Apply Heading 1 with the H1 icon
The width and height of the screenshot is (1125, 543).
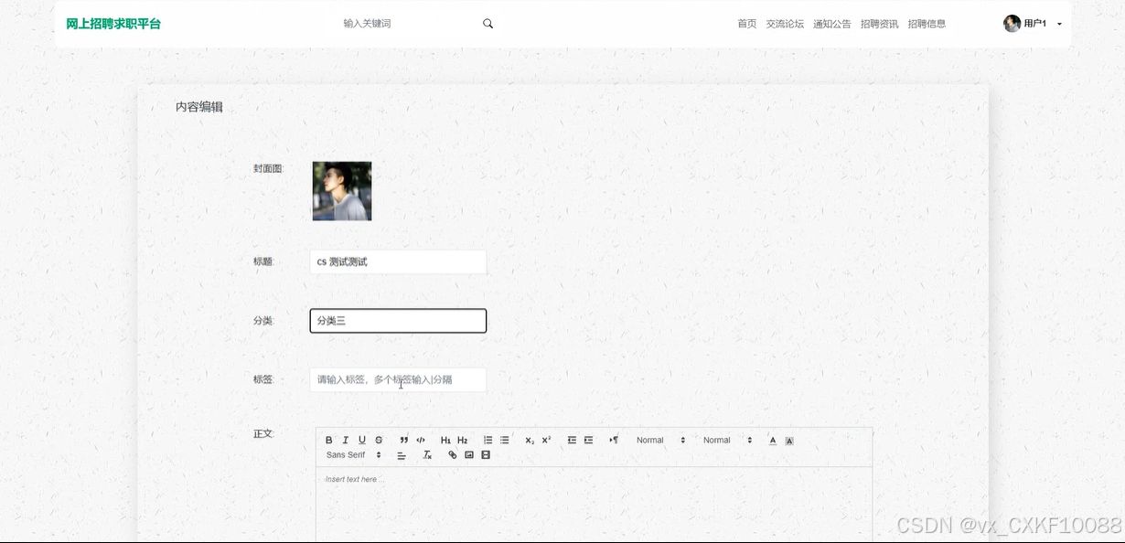[x=445, y=441]
